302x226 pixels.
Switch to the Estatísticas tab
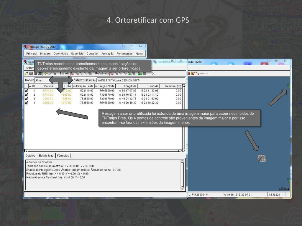[46, 155]
